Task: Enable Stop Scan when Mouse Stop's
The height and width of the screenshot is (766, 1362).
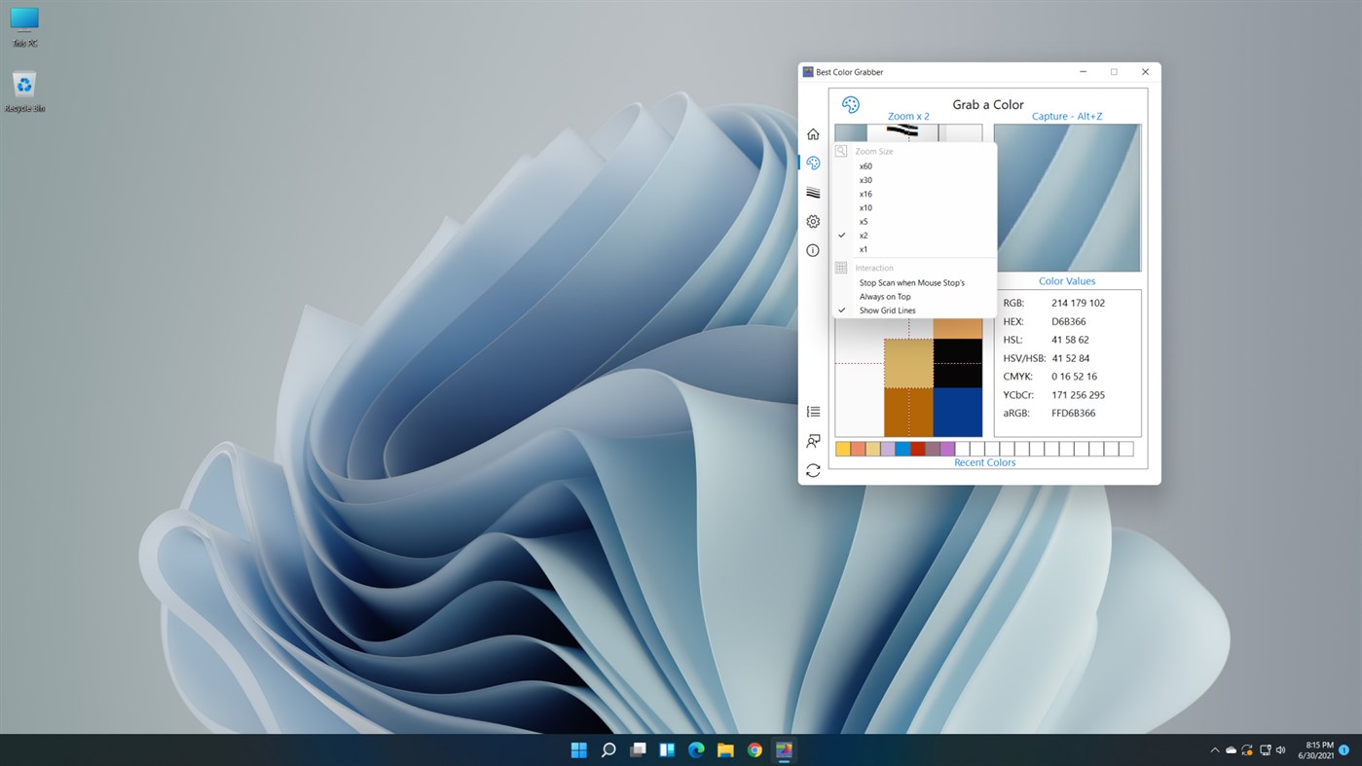Action: click(x=911, y=282)
